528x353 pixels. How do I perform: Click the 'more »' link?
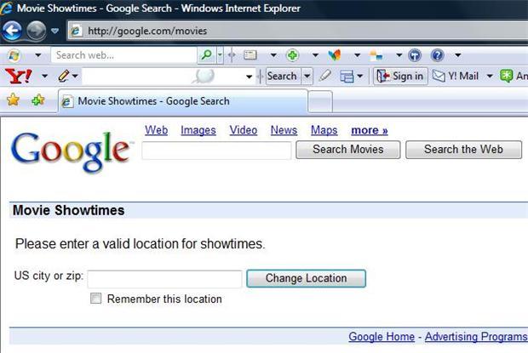coord(370,130)
